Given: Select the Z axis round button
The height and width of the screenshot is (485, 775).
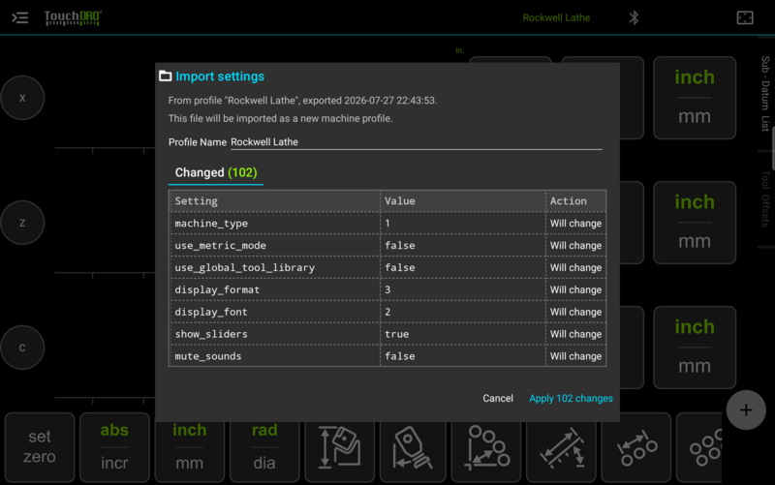Looking at the screenshot, I should (x=22, y=223).
